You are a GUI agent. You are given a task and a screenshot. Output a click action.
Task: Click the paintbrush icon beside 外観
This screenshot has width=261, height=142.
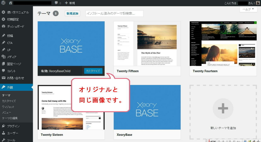click(3, 87)
